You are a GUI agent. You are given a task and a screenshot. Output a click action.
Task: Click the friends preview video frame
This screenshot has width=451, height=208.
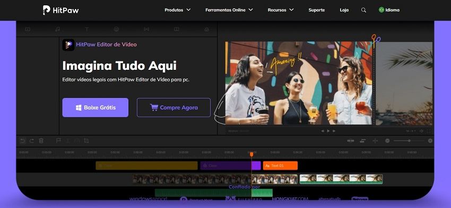[299, 83]
